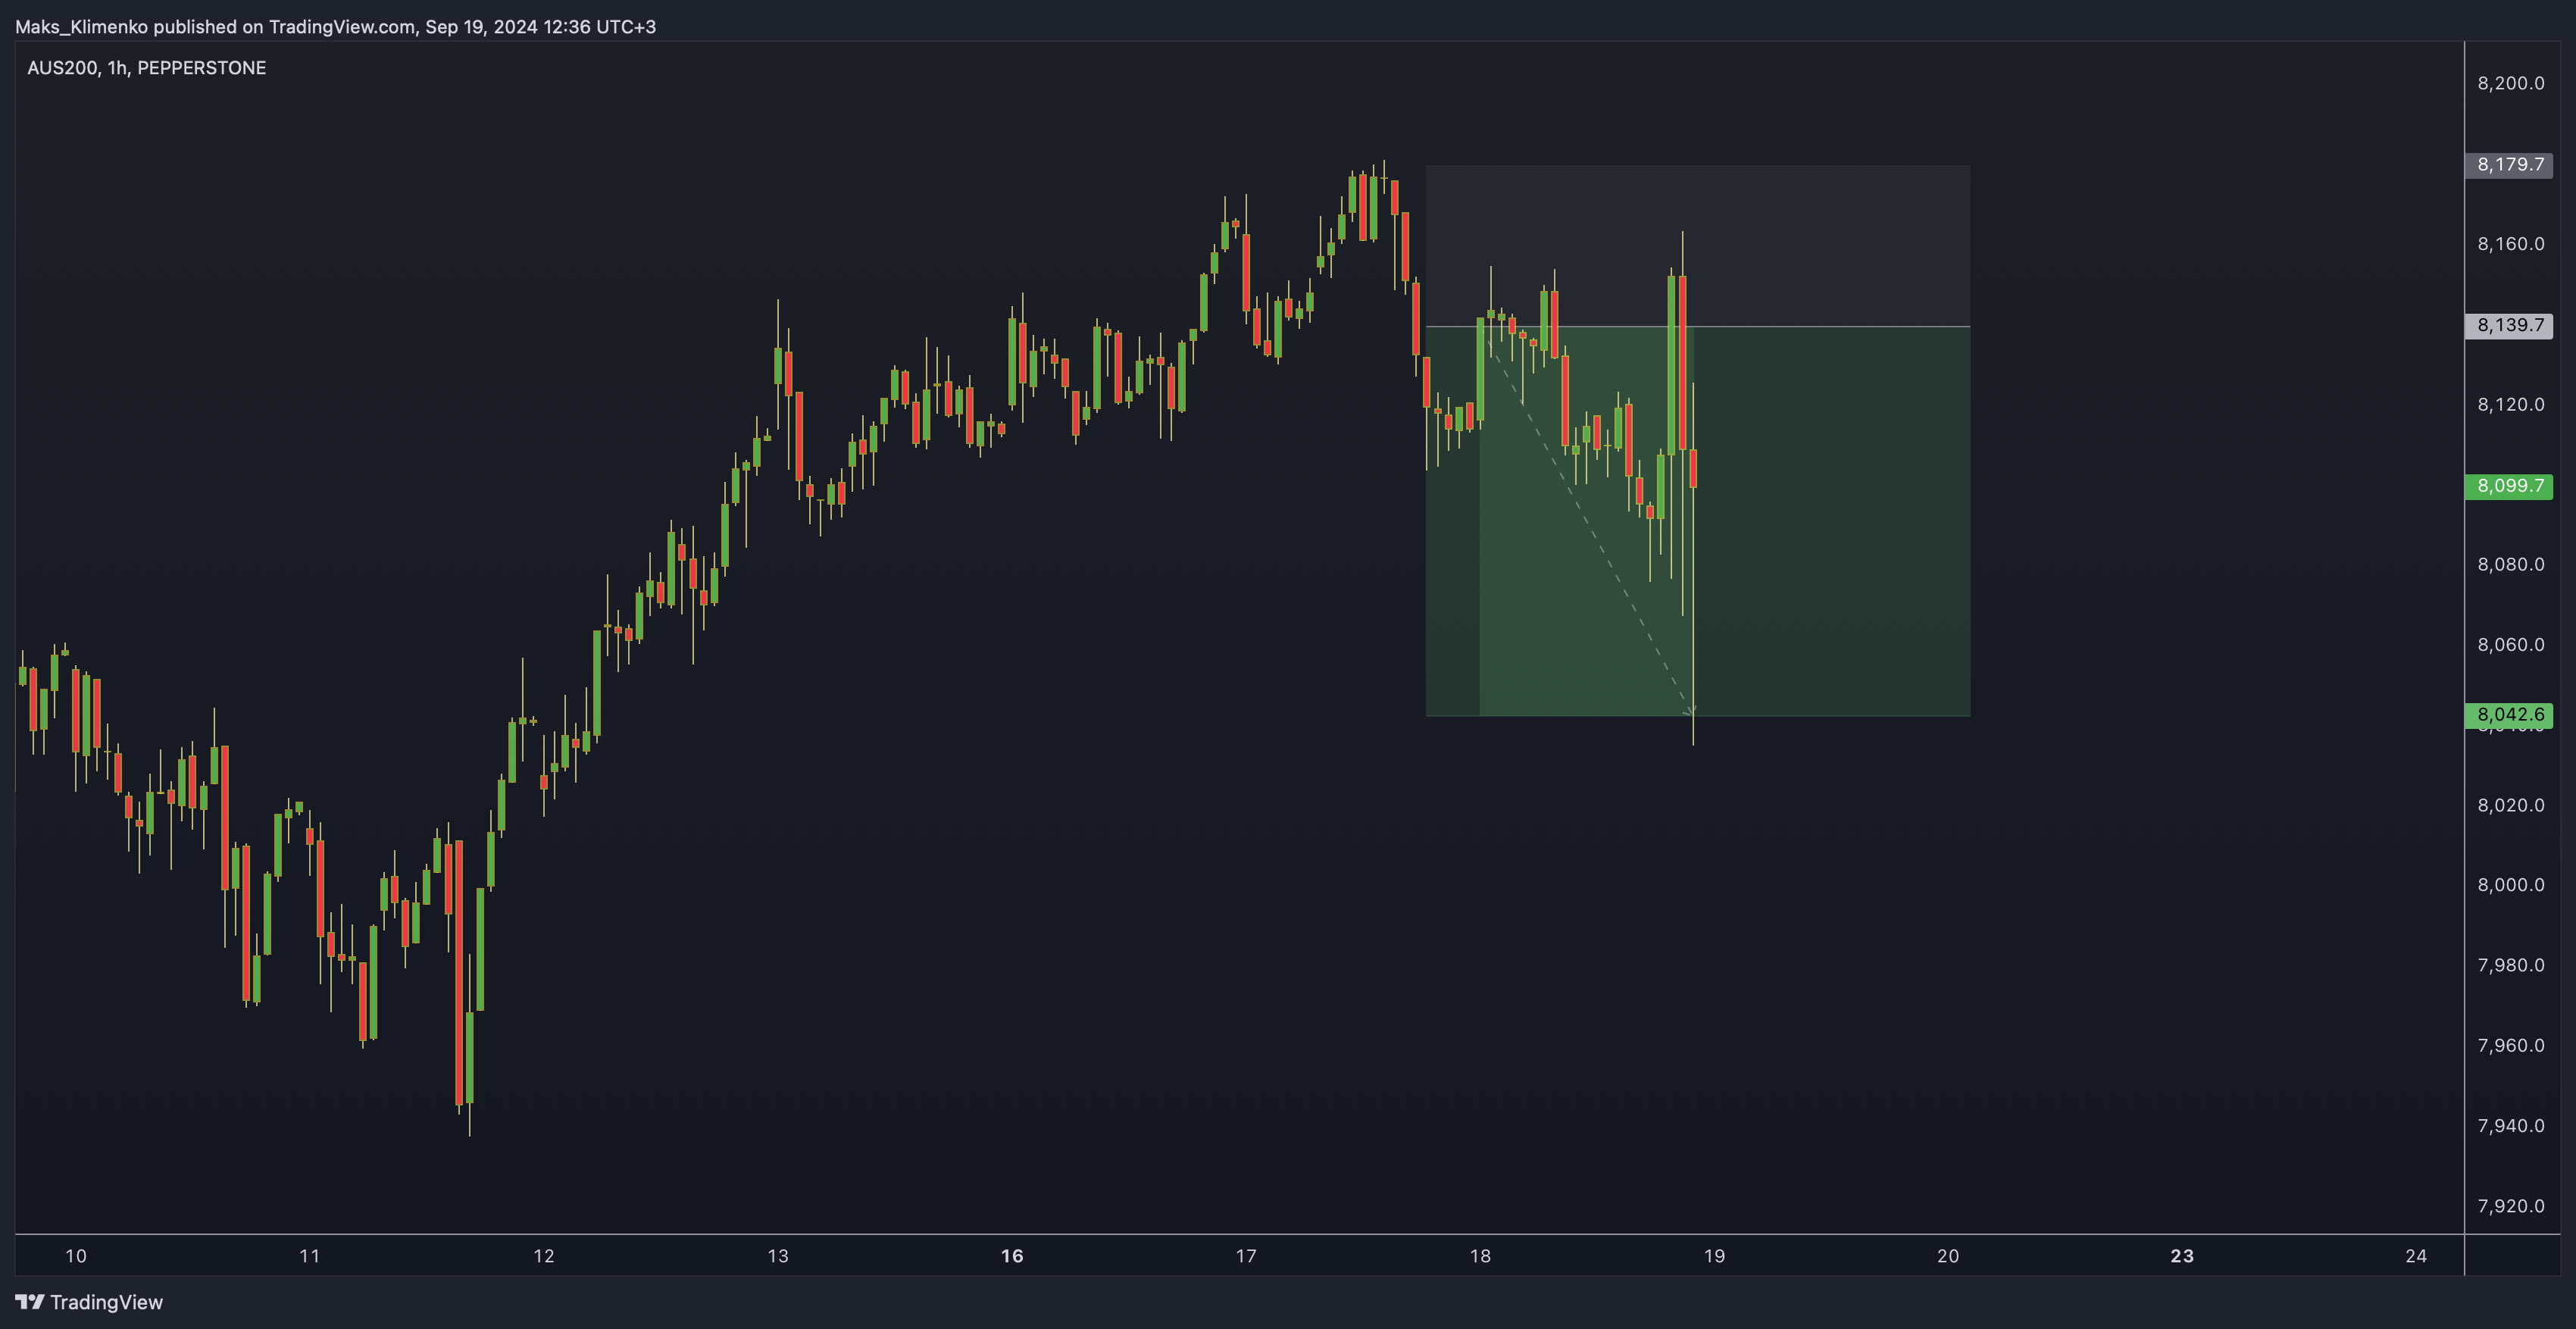Click the 8,120.0 price axis label
This screenshot has width=2576, height=1329.
click(2510, 404)
